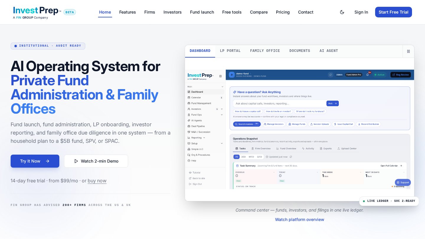The width and height of the screenshot is (425, 239).
Task: Switch to the Family Office tab
Action: coord(265,51)
